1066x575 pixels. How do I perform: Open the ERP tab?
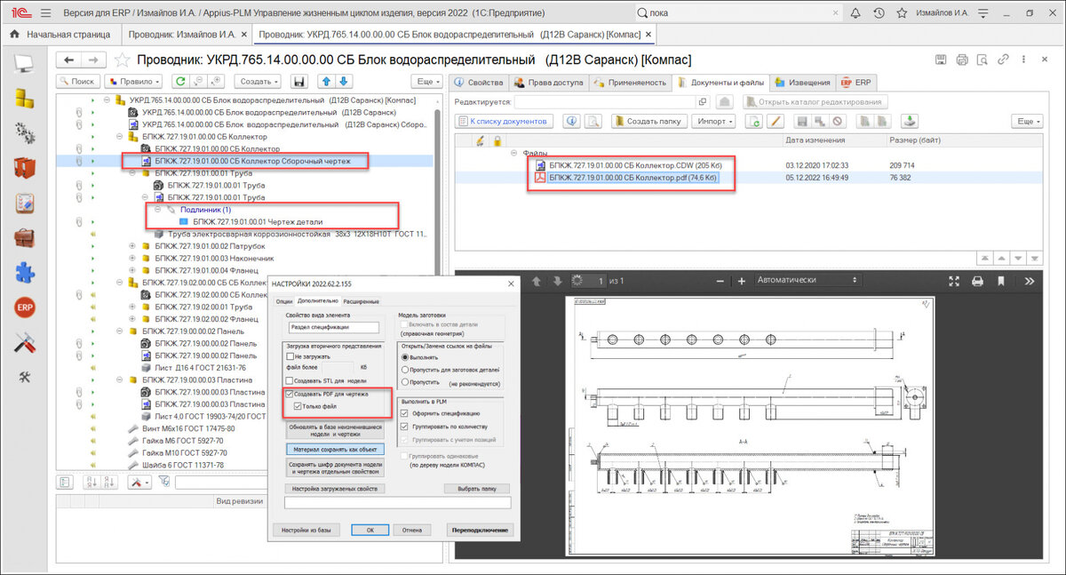pos(855,82)
